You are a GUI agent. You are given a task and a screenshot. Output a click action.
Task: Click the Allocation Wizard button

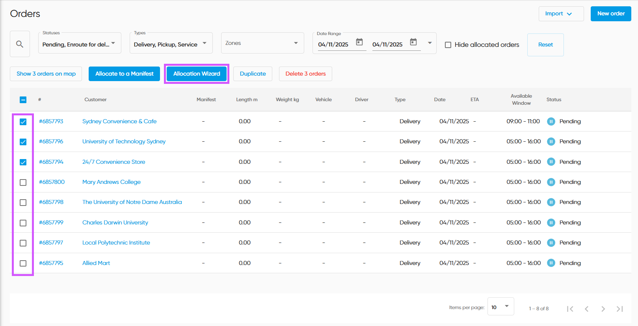point(197,74)
